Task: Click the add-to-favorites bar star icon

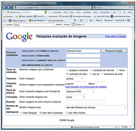Action: 17,16
